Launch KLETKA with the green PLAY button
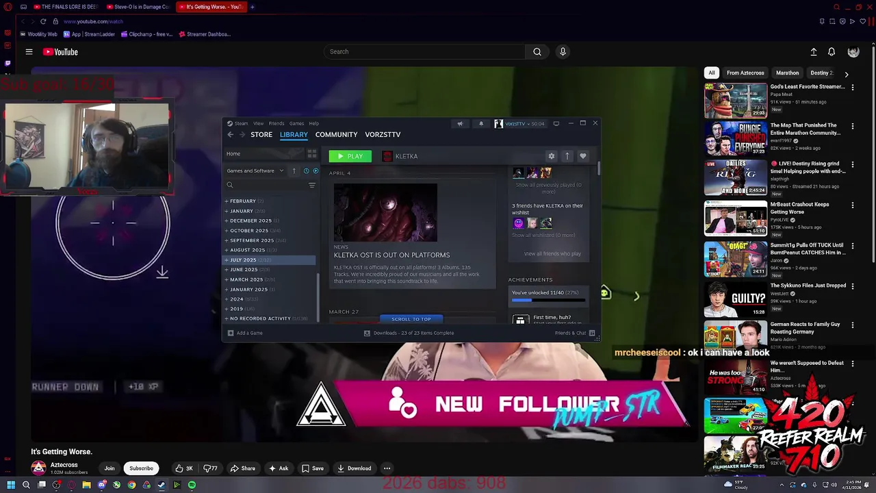This screenshot has height=493, width=876. [350, 156]
